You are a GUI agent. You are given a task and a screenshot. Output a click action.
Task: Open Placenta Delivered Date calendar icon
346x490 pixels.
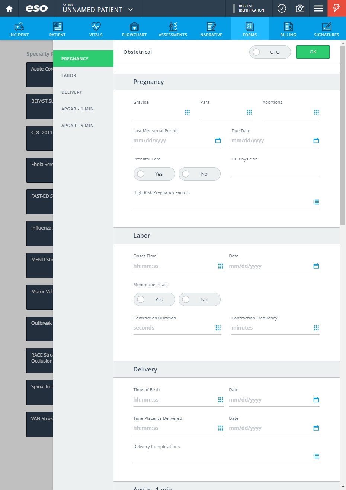coord(316,428)
